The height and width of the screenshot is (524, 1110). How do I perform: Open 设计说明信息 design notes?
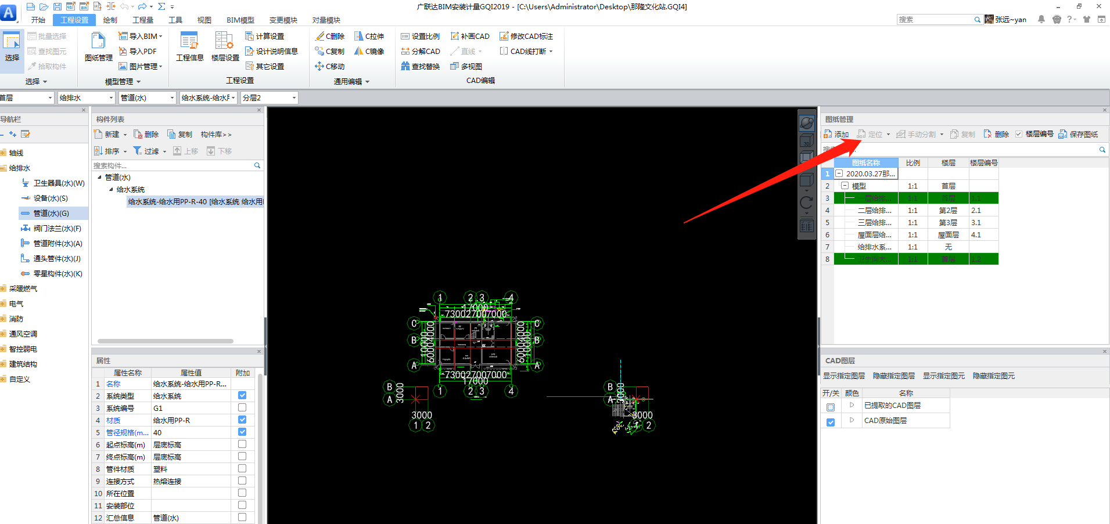[271, 51]
